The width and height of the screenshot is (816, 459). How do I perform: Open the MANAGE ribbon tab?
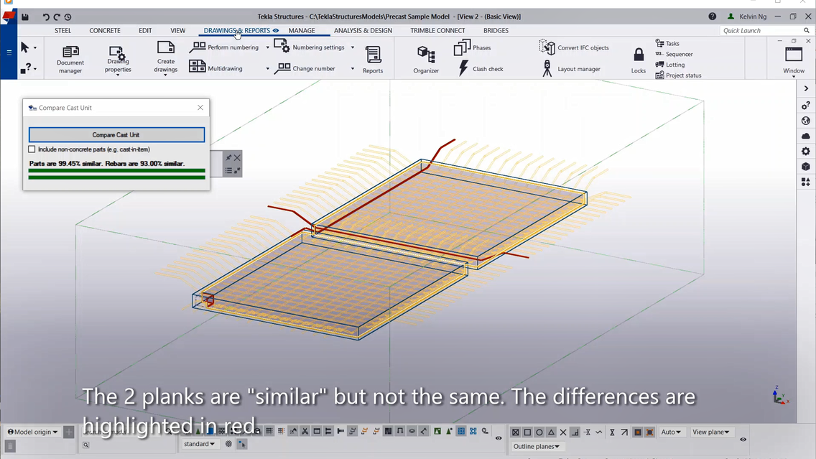click(x=302, y=31)
